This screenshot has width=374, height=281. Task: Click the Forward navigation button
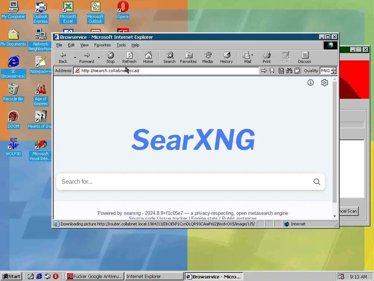(87, 58)
